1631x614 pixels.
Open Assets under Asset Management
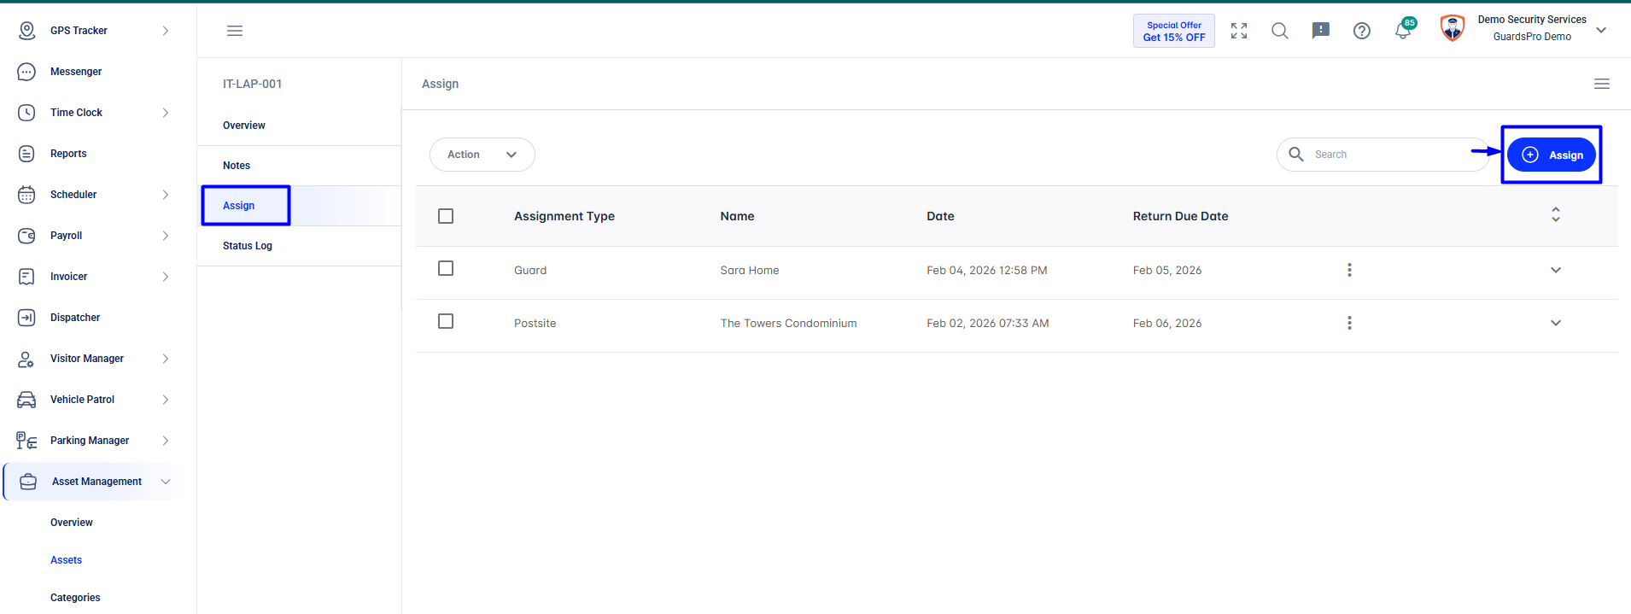[66, 560]
